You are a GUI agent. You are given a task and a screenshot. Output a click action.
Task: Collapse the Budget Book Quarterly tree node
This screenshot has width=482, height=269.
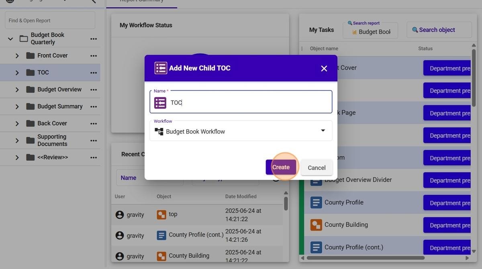click(x=10, y=39)
